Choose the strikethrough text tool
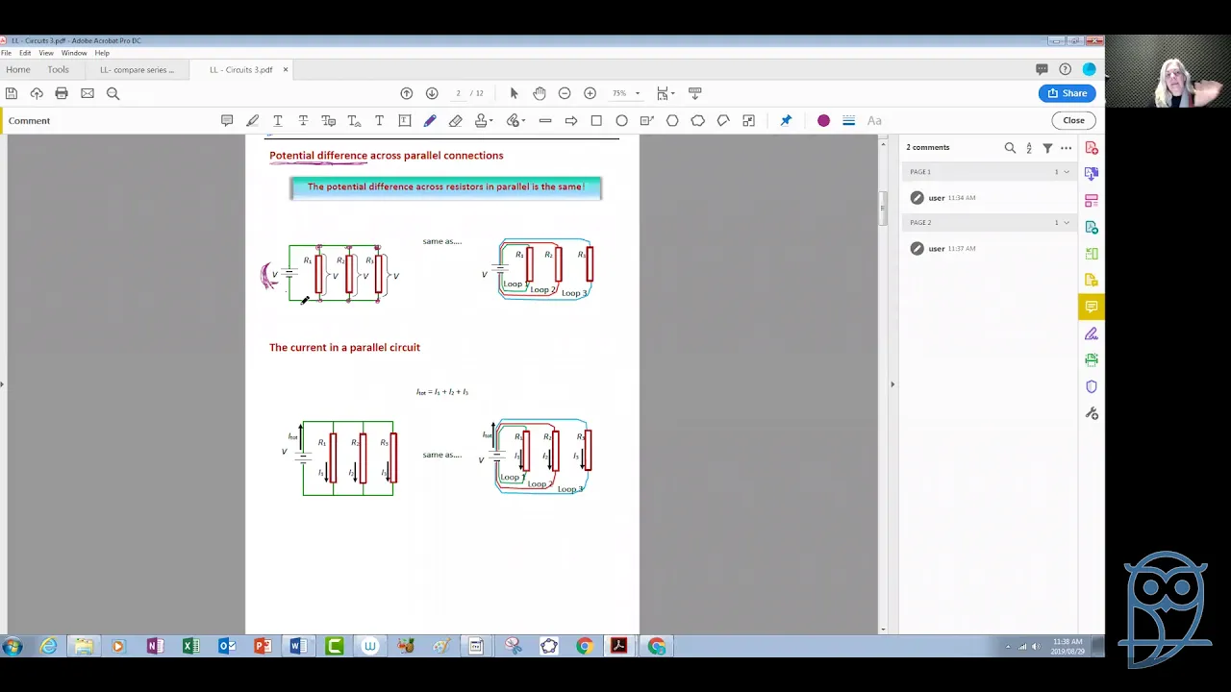 [303, 120]
